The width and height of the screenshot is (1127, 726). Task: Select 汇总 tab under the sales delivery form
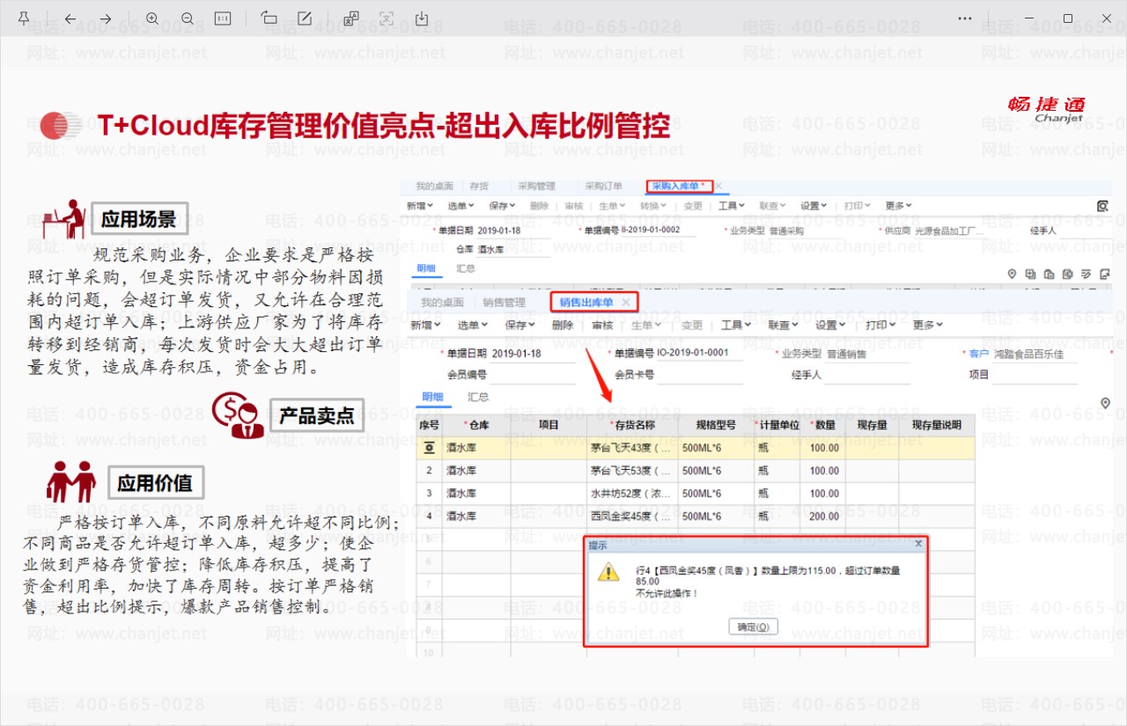(478, 397)
